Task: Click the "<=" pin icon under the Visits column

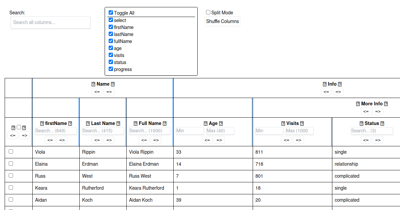Action: coord(287,140)
